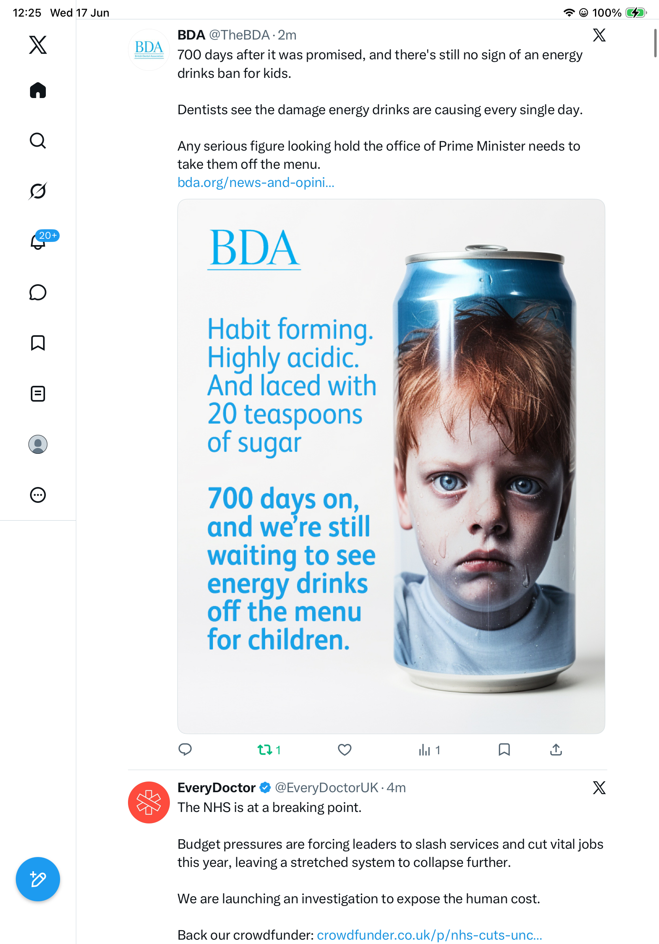
Task: View analytics for the BDA post
Action: 429,750
